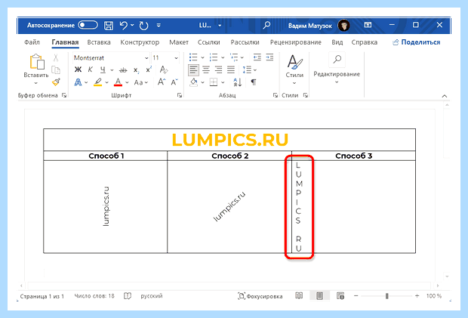
Task: Open the Montserrat font name dropdown
Action: click(146, 58)
